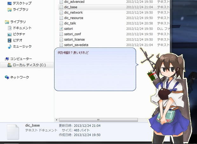This screenshot has height=144, width=197.
Task: Click the desktop icon beside デスクトップ
Action: [10, 3]
